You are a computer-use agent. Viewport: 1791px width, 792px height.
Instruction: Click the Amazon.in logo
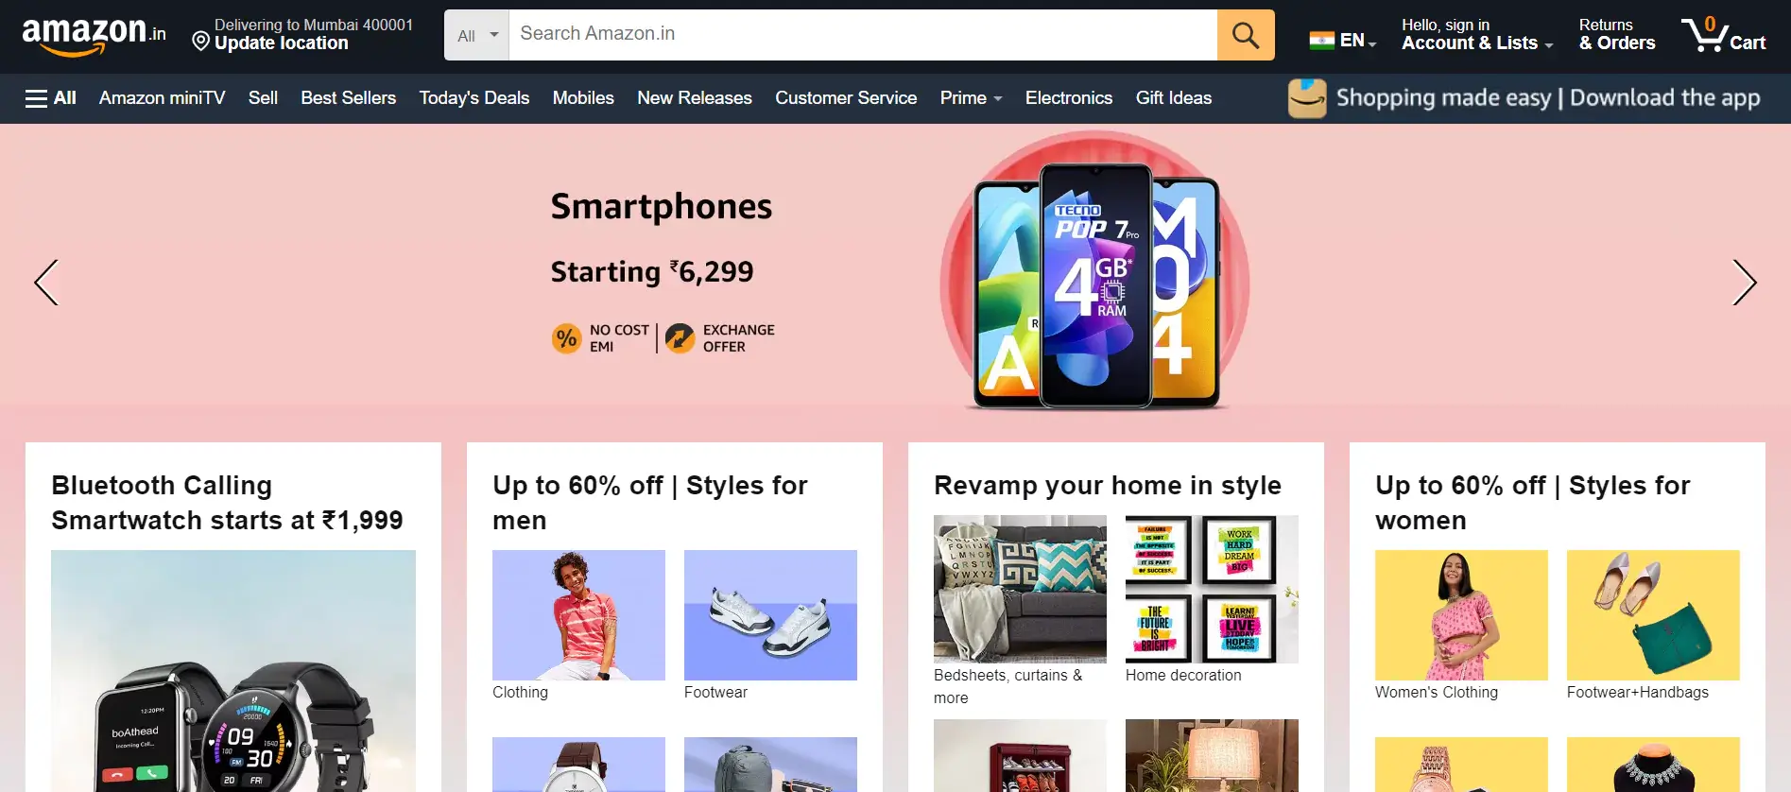point(94,36)
